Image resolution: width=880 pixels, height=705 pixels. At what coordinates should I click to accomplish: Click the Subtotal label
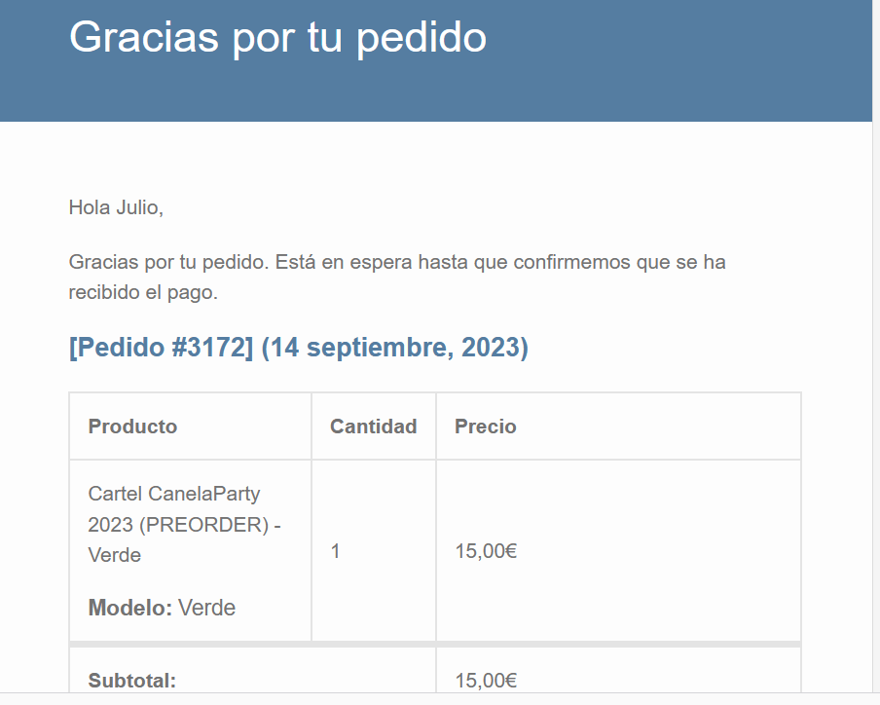tap(131, 681)
